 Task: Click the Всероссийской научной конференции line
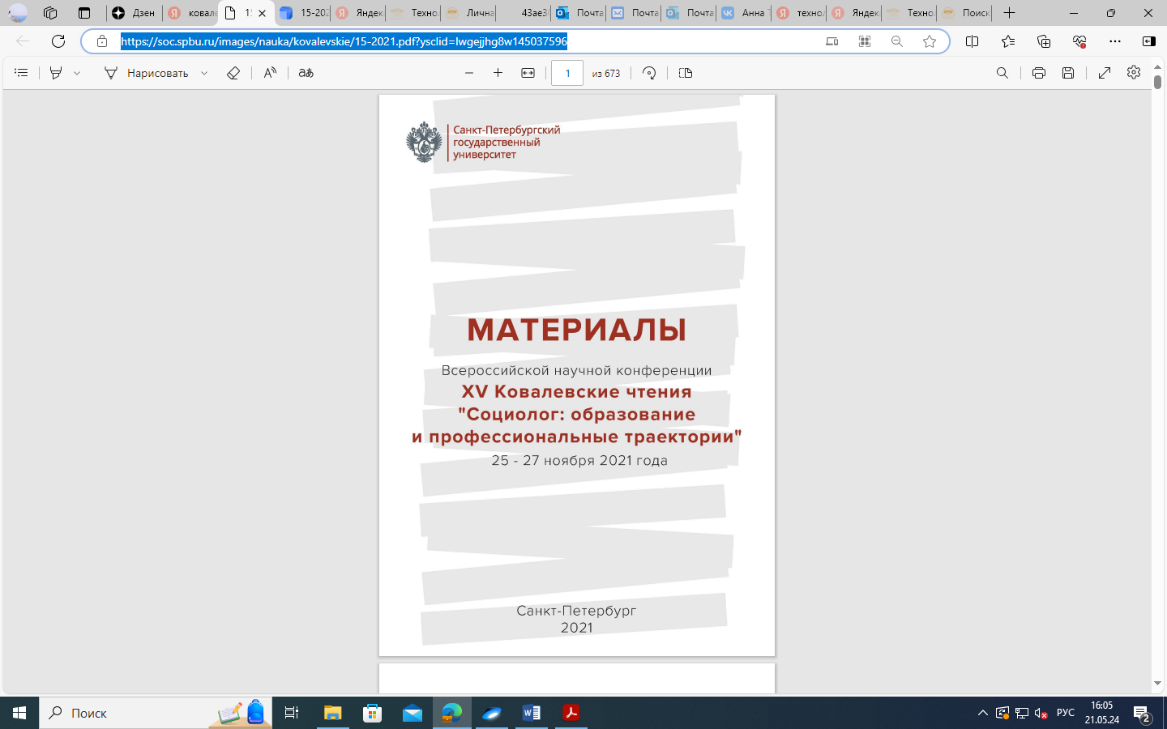click(576, 371)
